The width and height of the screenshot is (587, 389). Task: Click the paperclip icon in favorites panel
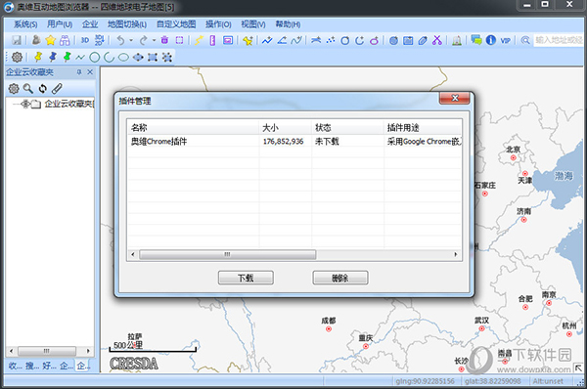[x=57, y=89]
